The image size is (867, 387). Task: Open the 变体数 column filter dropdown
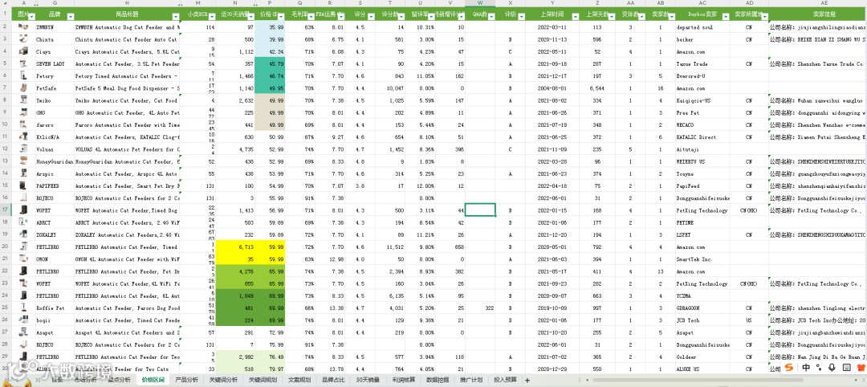tap(641, 17)
